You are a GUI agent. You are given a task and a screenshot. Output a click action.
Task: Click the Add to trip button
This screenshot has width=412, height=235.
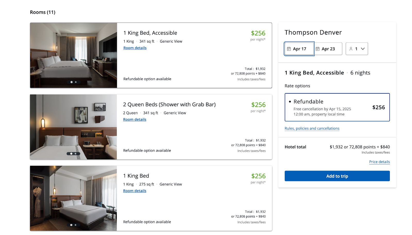[x=337, y=176]
